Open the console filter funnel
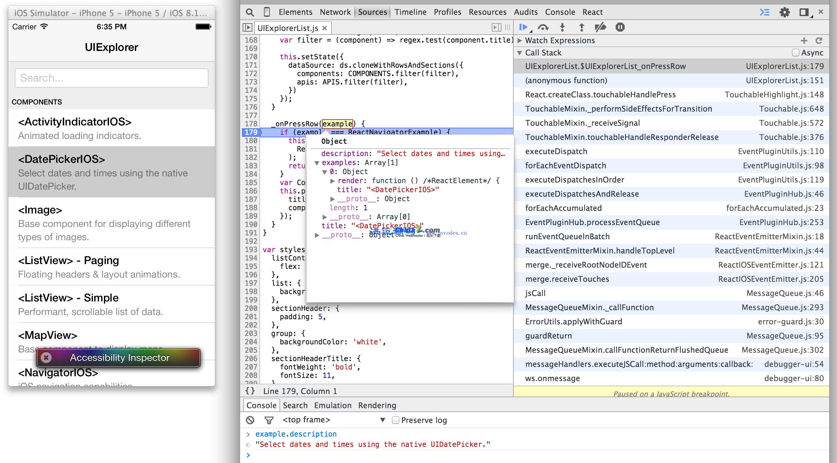 click(x=269, y=420)
